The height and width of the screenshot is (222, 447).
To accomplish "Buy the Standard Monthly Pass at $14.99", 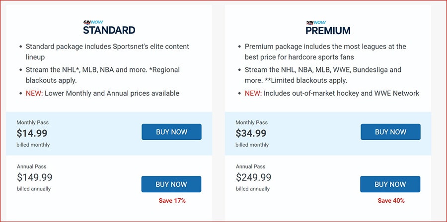I will [172, 132].
